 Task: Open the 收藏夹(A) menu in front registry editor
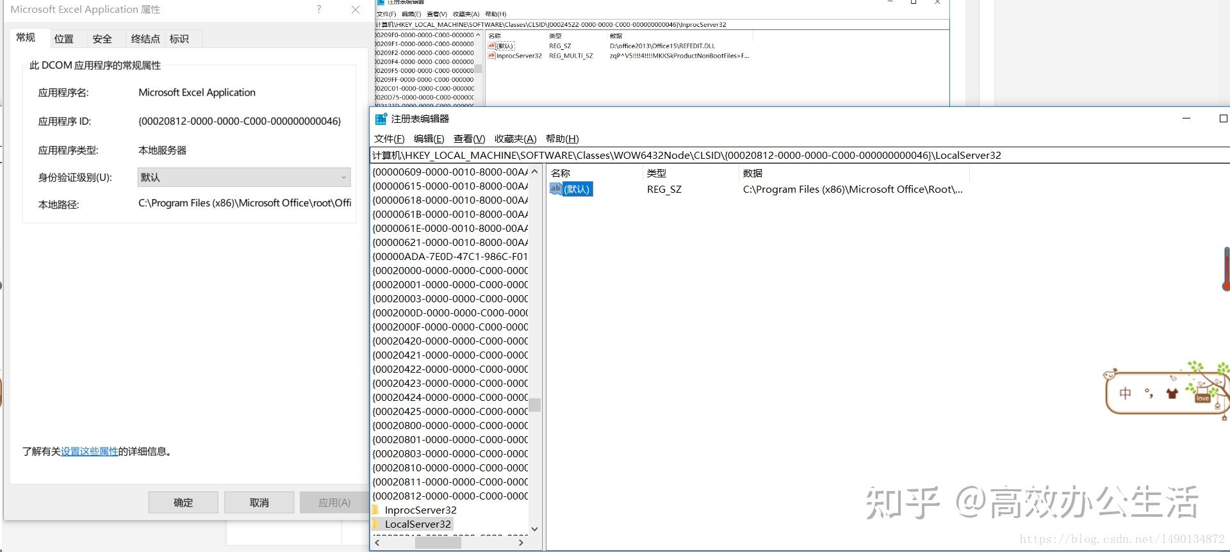tap(515, 139)
